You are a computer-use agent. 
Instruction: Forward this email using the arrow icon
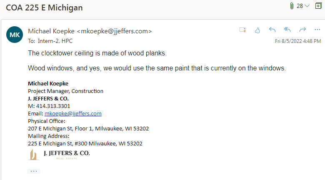coord(302,30)
